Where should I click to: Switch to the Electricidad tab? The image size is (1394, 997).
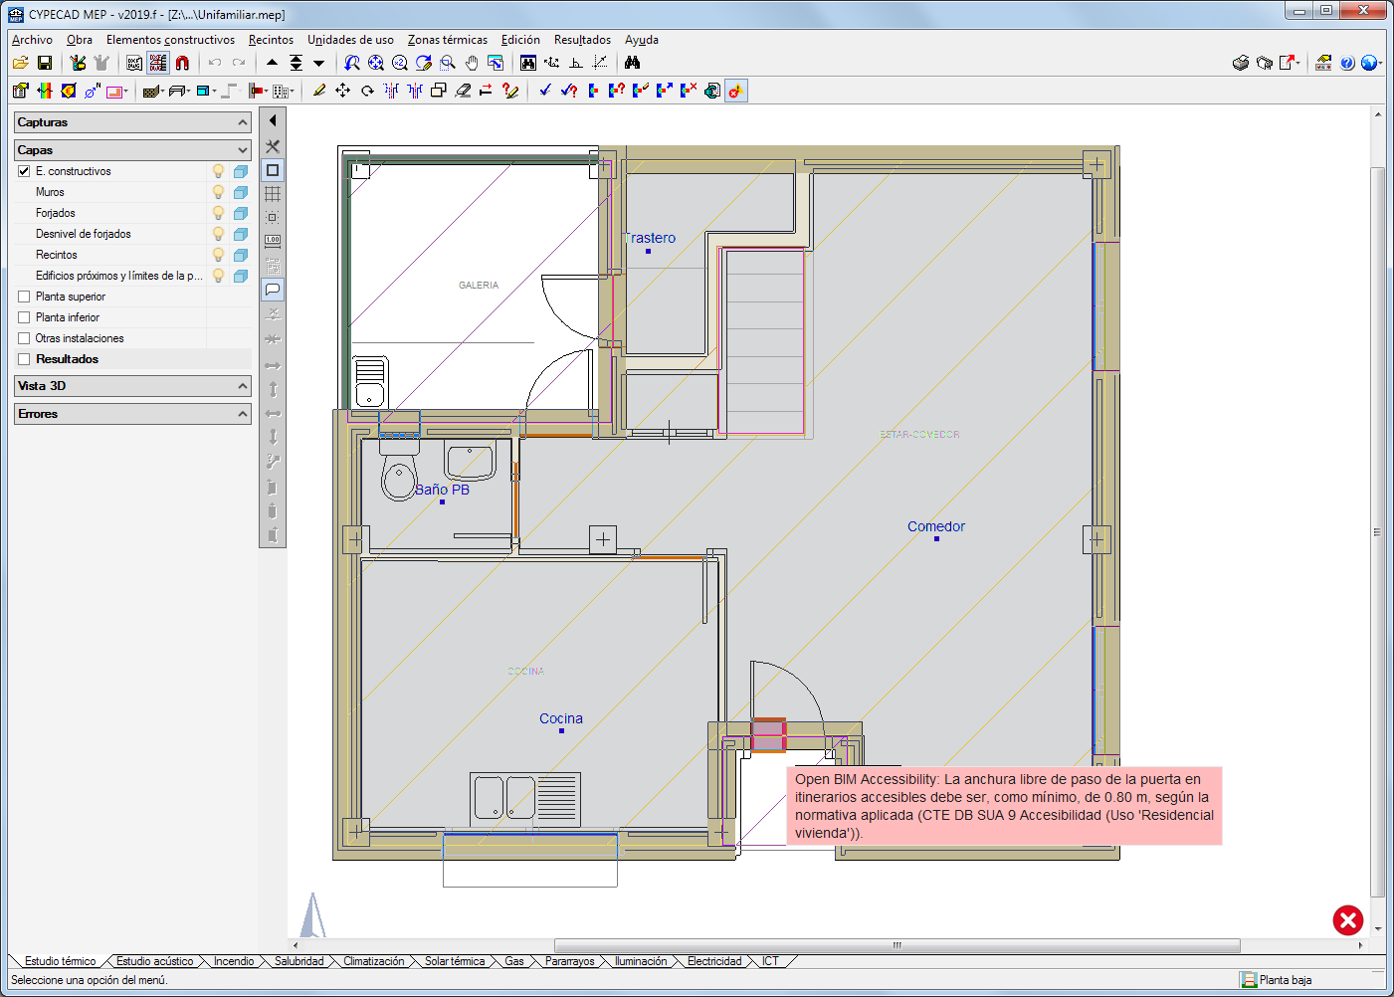(714, 961)
